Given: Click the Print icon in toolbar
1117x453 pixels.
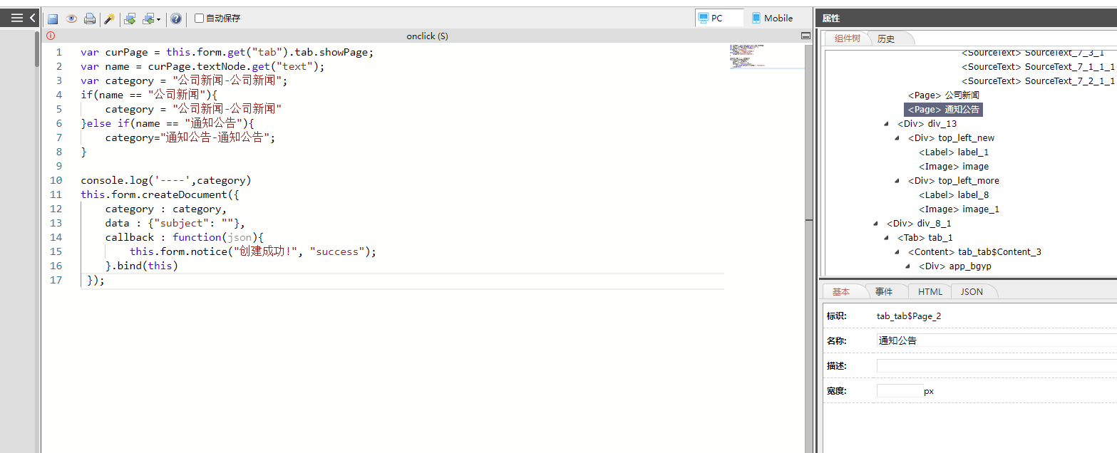Looking at the screenshot, I should click(x=90, y=19).
